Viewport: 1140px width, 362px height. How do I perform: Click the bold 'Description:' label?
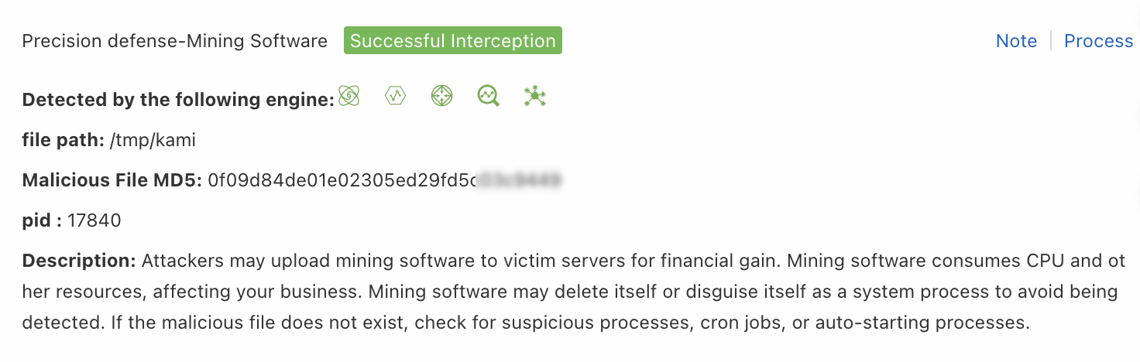coord(79,261)
